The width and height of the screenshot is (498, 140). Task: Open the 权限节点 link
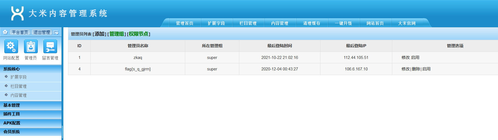[x=139, y=34]
